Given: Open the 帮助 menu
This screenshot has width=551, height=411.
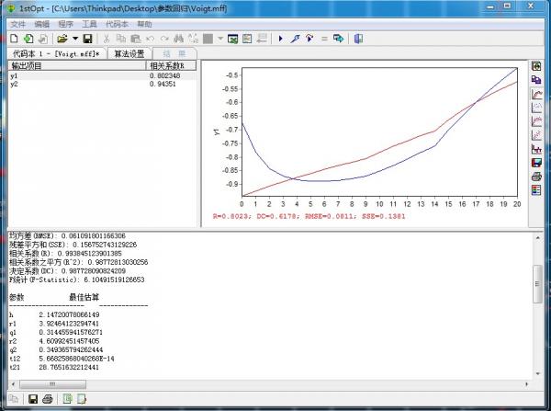Looking at the screenshot, I should [144, 24].
